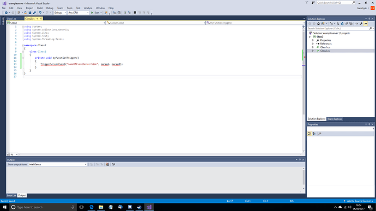Open the File menu
Viewport: 376px width, 211px height.
[4, 8]
